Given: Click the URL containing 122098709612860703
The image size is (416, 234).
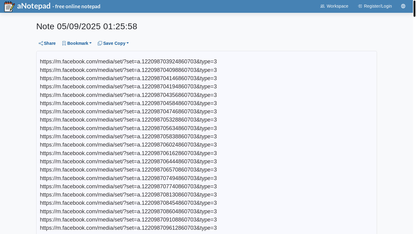Looking at the screenshot, I should 128,228.
